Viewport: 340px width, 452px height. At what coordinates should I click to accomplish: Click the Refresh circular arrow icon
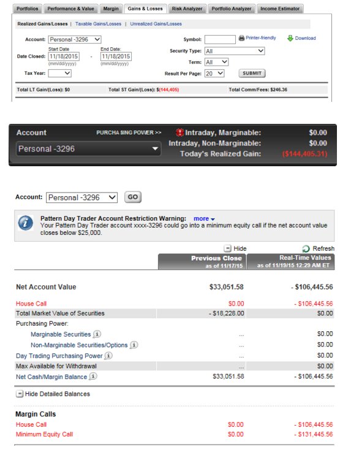click(x=306, y=248)
